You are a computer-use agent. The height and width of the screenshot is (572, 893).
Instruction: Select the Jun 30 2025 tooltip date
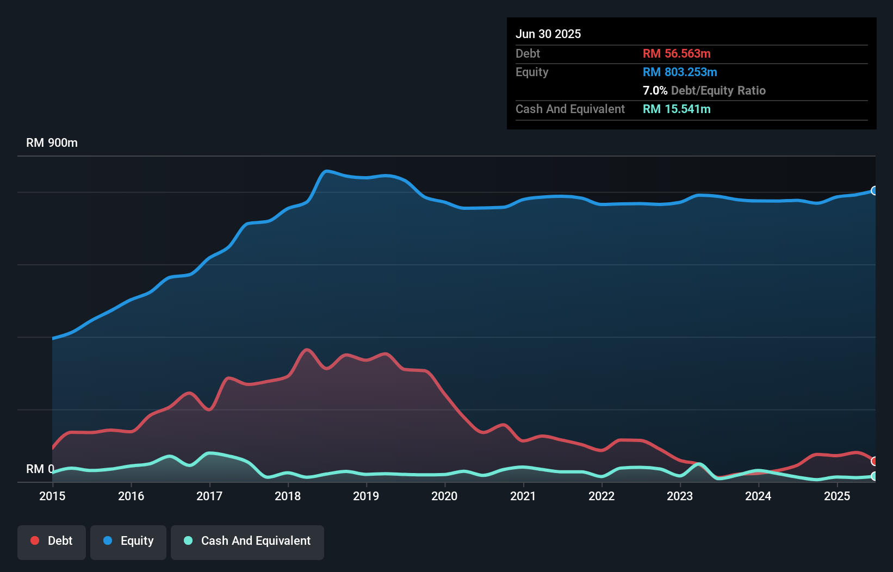[x=548, y=34]
